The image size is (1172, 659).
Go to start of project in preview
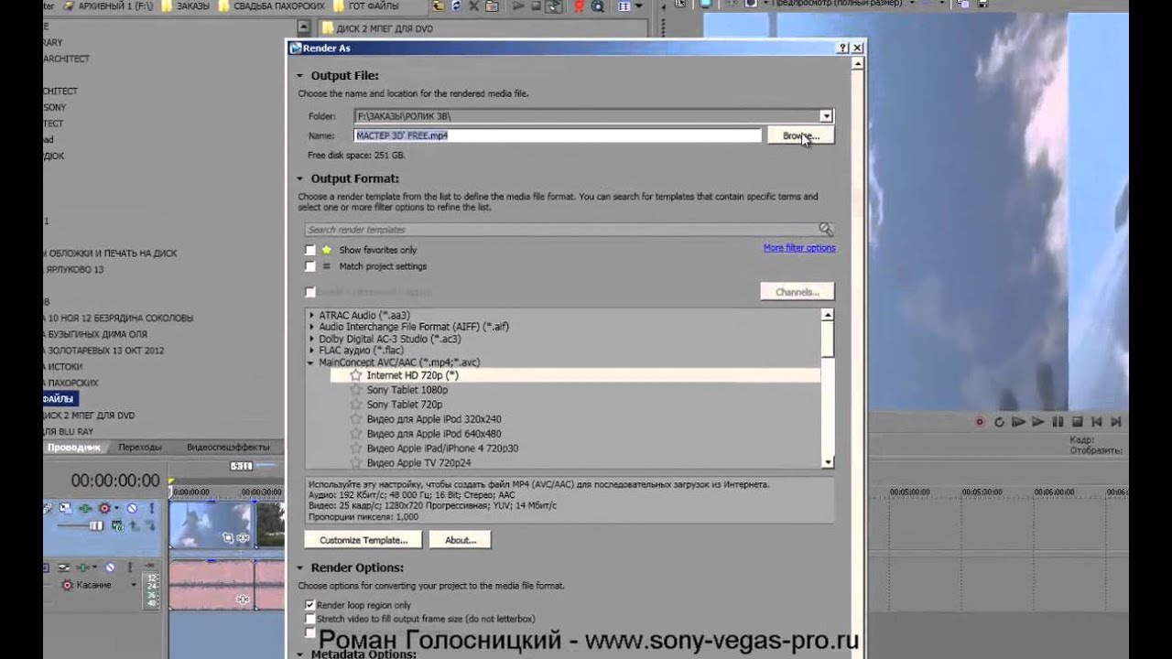click(x=1097, y=422)
